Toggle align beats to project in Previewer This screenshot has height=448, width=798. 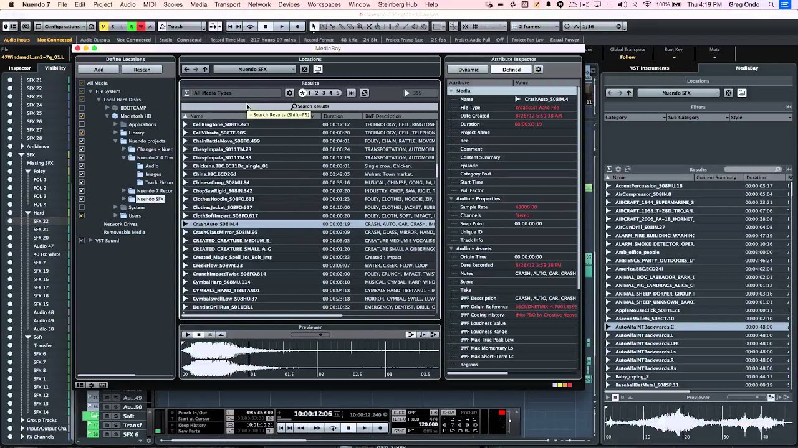tap(422, 335)
